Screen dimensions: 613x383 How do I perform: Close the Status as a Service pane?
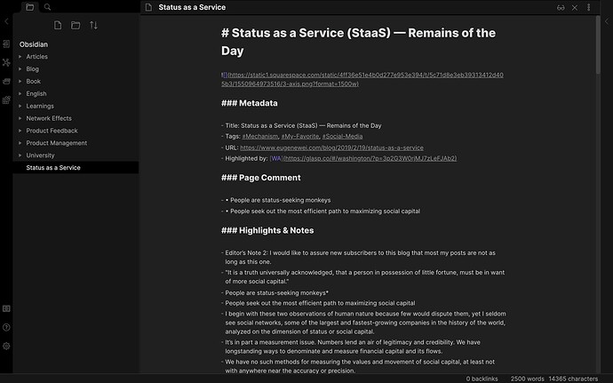pyautogui.click(x=575, y=7)
